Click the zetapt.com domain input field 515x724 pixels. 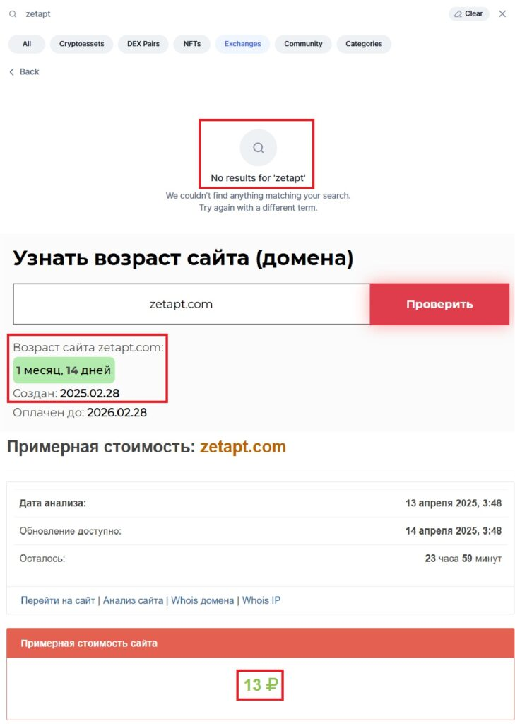pos(191,304)
